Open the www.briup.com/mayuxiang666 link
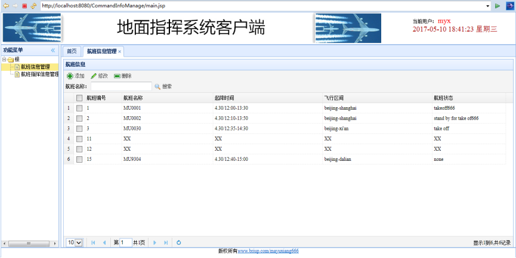Viewport: 516px width, 258px height. [268, 251]
